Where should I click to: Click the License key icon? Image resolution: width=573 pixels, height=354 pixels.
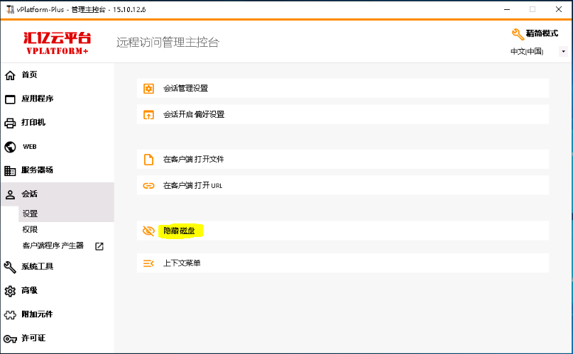click(x=10, y=338)
